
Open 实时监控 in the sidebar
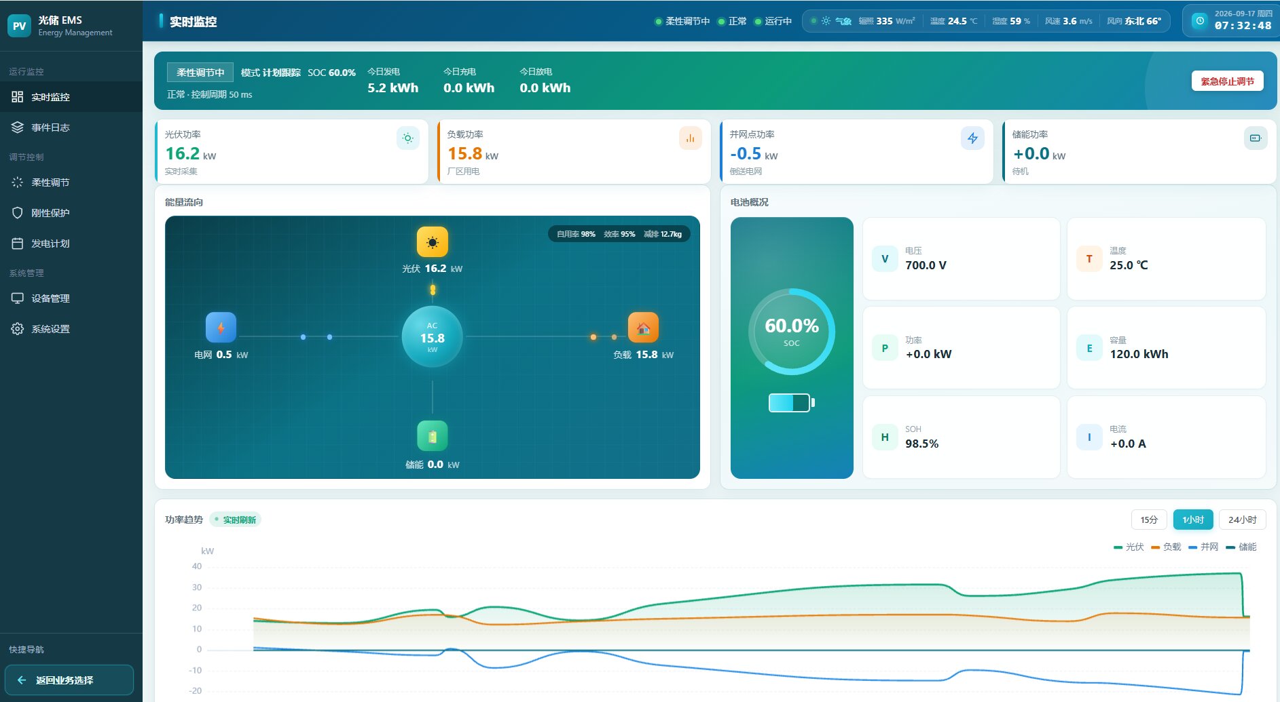click(71, 97)
